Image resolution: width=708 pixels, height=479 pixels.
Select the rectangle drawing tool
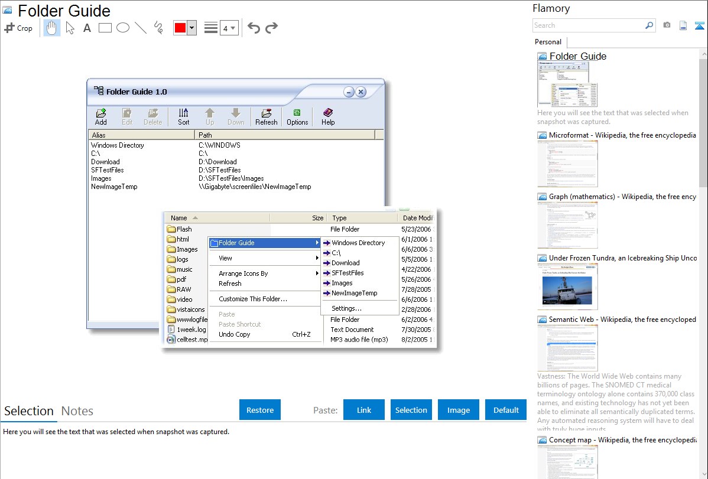pyautogui.click(x=105, y=28)
